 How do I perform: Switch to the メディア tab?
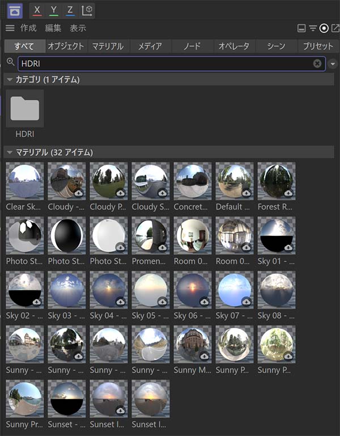point(150,46)
